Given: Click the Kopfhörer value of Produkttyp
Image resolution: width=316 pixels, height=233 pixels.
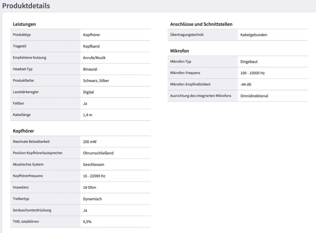Looking at the screenshot, I should click(x=91, y=35).
